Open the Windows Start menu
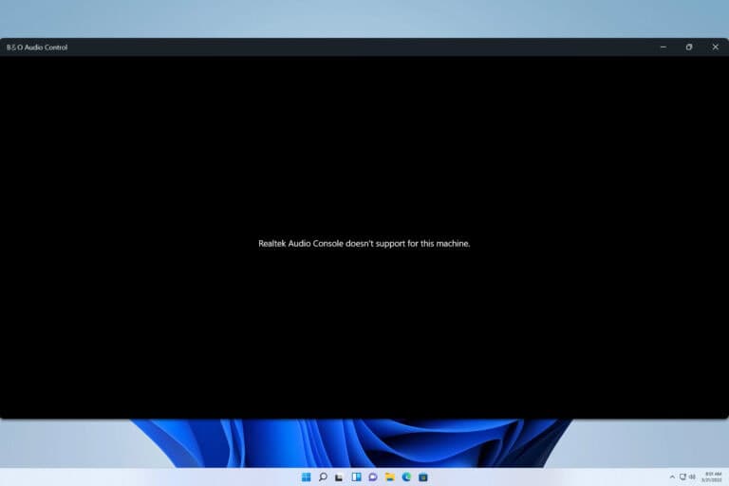This screenshot has width=729, height=486. tap(306, 477)
